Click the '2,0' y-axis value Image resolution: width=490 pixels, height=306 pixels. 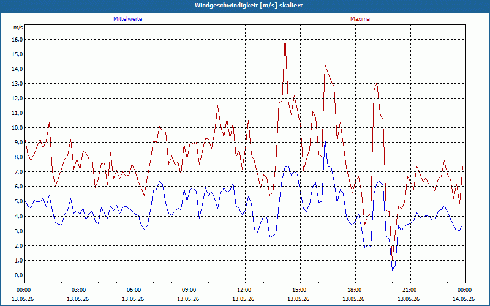point(18,245)
